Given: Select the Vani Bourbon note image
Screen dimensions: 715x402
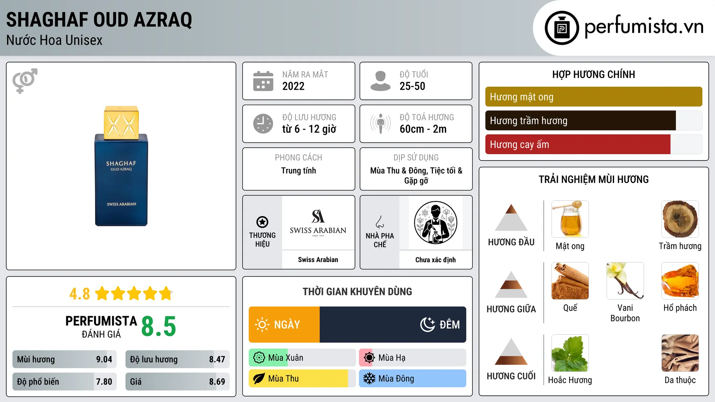Looking at the screenshot, I should (625, 281).
